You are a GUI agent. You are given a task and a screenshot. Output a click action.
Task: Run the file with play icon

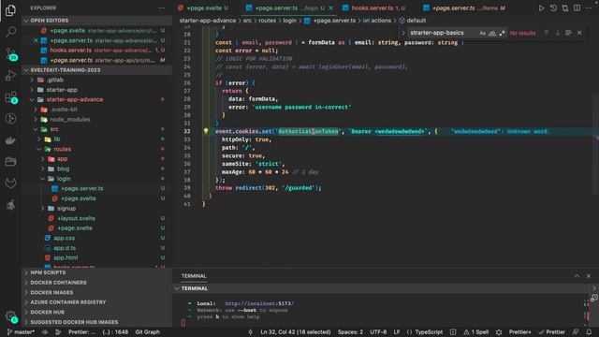click(x=541, y=8)
